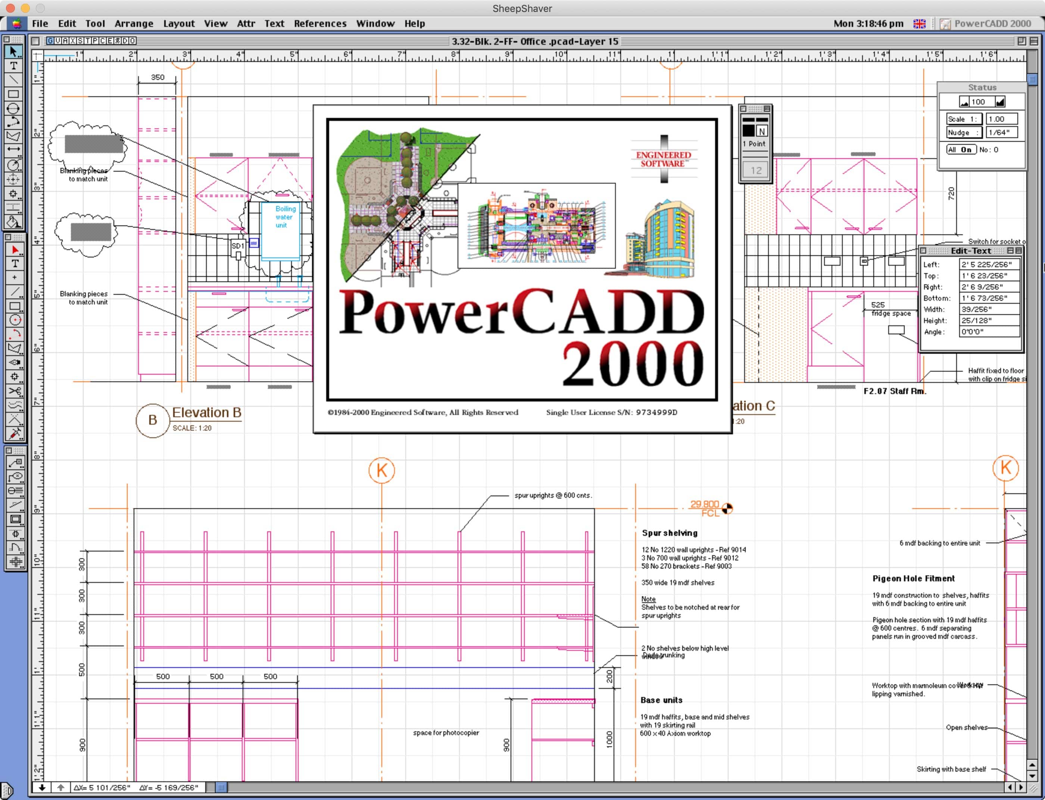This screenshot has height=800, width=1045.
Task: Click the scroll right arrow at the bottom right
Action: click(1021, 788)
